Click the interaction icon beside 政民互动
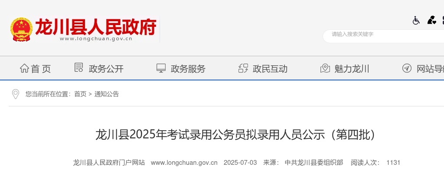The image size is (444, 173). 243,68
